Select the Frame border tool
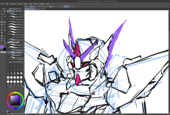Image resolution: width=170 pixels, height=115 pixels. point(4,38)
